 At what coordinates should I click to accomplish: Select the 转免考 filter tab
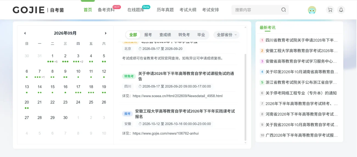click(x=184, y=35)
